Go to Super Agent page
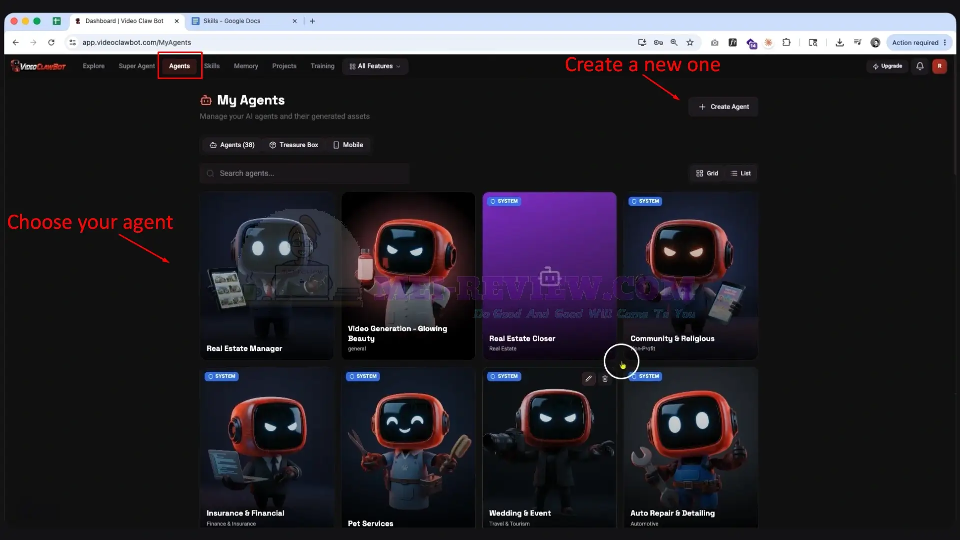The width and height of the screenshot is (960, 540). (137, 66)
